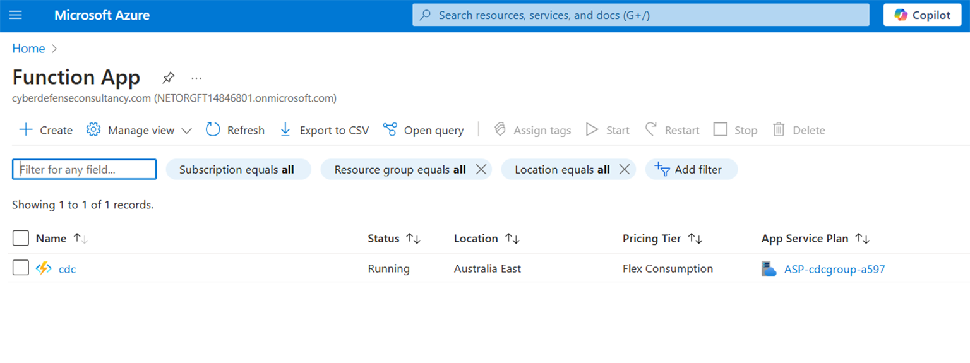Open query in Resource Graph
The height and width of the screenshot is (363, 970).
[423, 130]
